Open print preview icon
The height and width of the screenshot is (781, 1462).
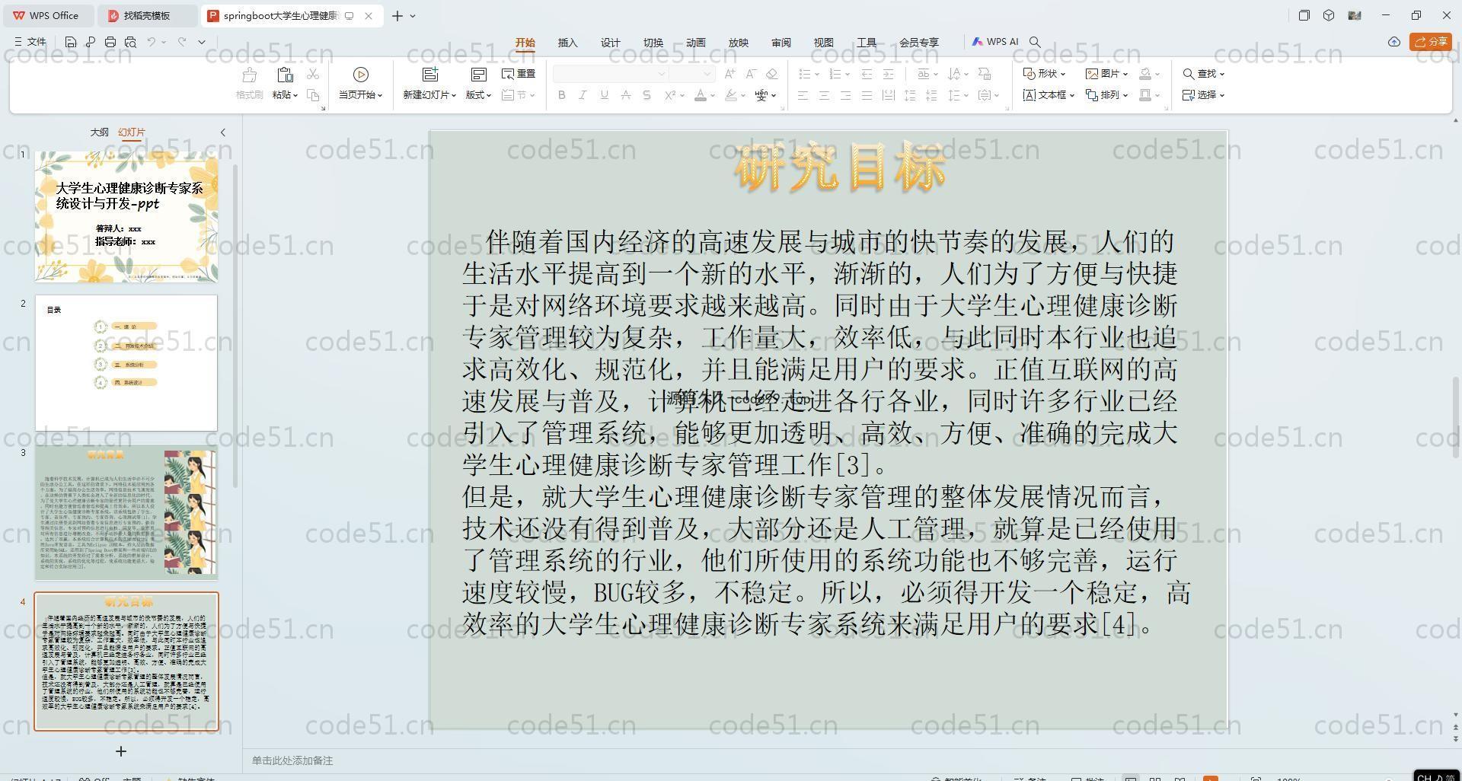pyautogui.click(x=130, y=42)
